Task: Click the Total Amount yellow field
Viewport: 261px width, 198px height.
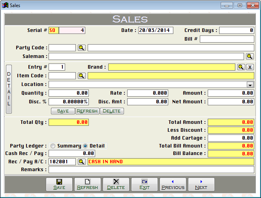Action: 231,122
